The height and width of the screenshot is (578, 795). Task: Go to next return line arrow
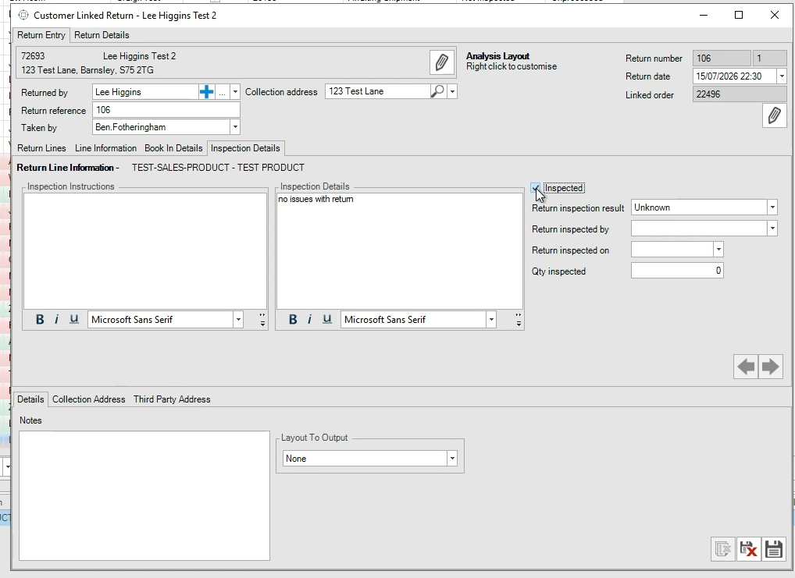tap(771, 367)
